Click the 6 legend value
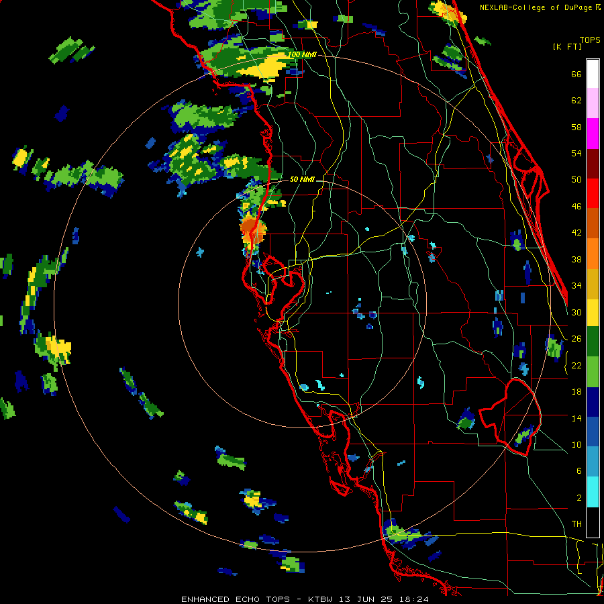The height and width of the screenshot is (604, 604). click(x=579, y=470)
